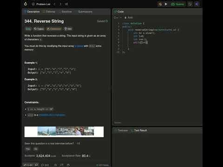Answer No to interview question
This screenshot has height=167, width=223.
(36, 149)
